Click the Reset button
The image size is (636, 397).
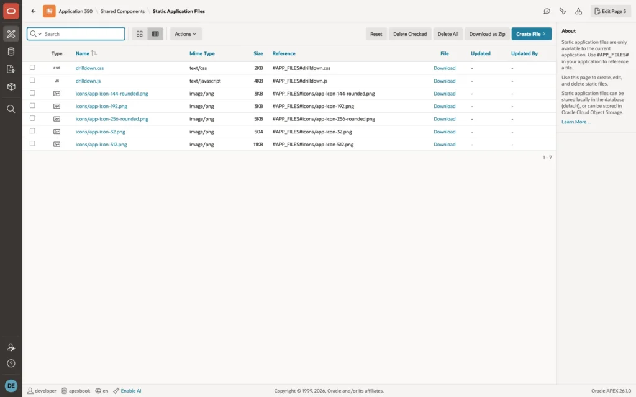(x=376, y=34)
